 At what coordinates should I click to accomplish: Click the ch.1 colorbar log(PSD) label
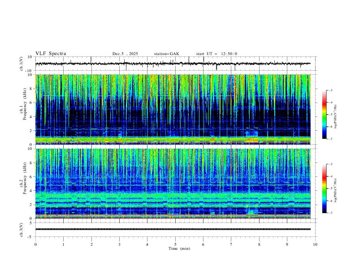(336, 117)
